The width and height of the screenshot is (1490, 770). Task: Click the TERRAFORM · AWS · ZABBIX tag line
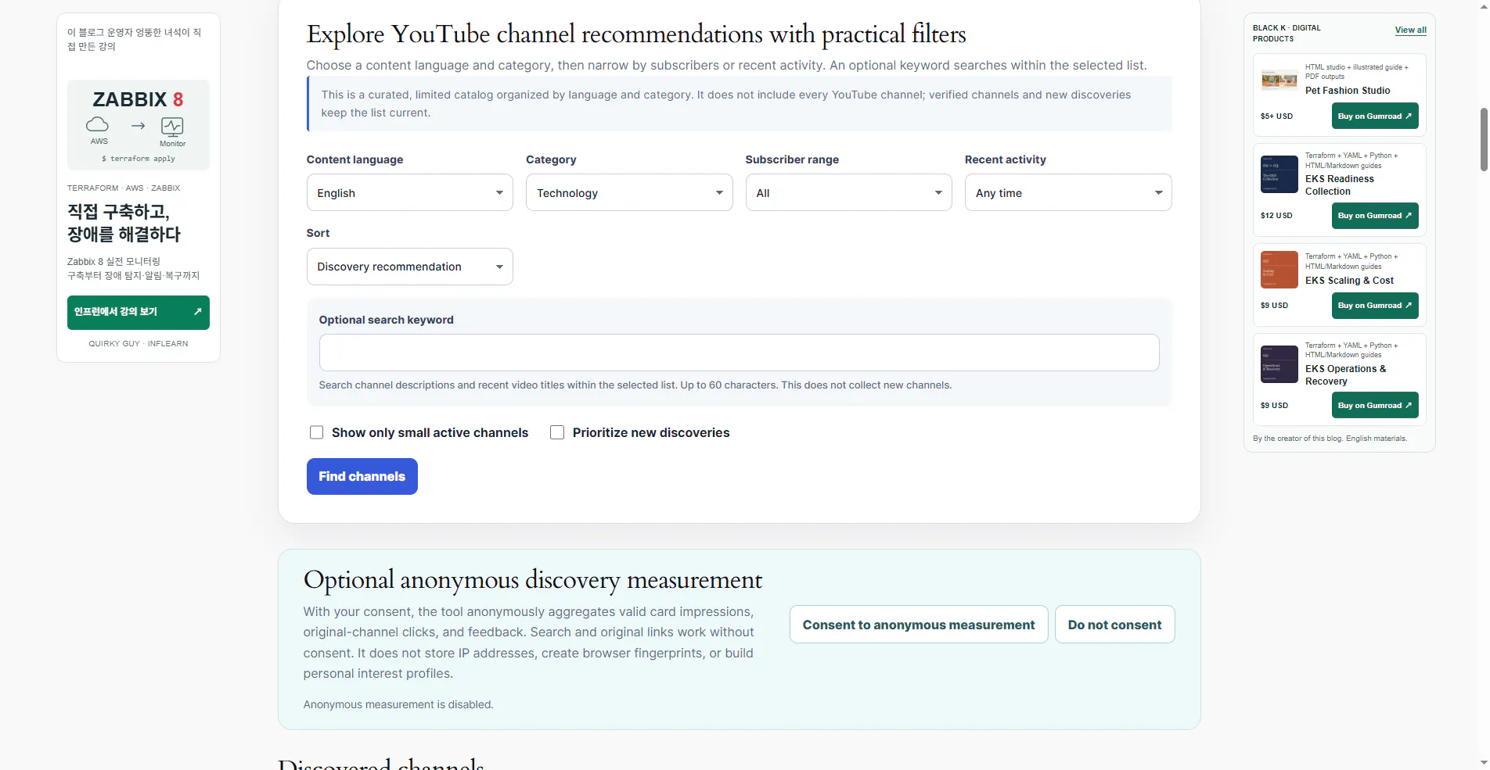(x=124, y=188)
